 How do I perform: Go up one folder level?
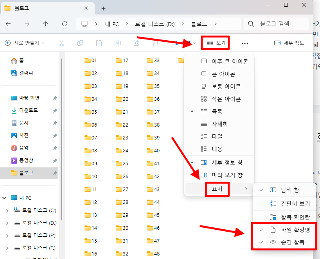click(45, 24)
